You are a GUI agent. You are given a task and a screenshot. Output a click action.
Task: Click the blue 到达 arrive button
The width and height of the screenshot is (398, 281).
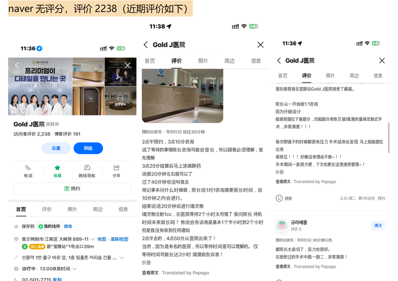point(88,148)
